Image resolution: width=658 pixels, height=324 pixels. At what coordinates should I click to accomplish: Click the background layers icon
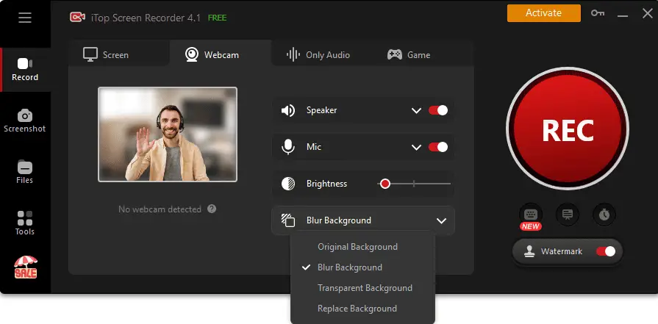(288, 220)
